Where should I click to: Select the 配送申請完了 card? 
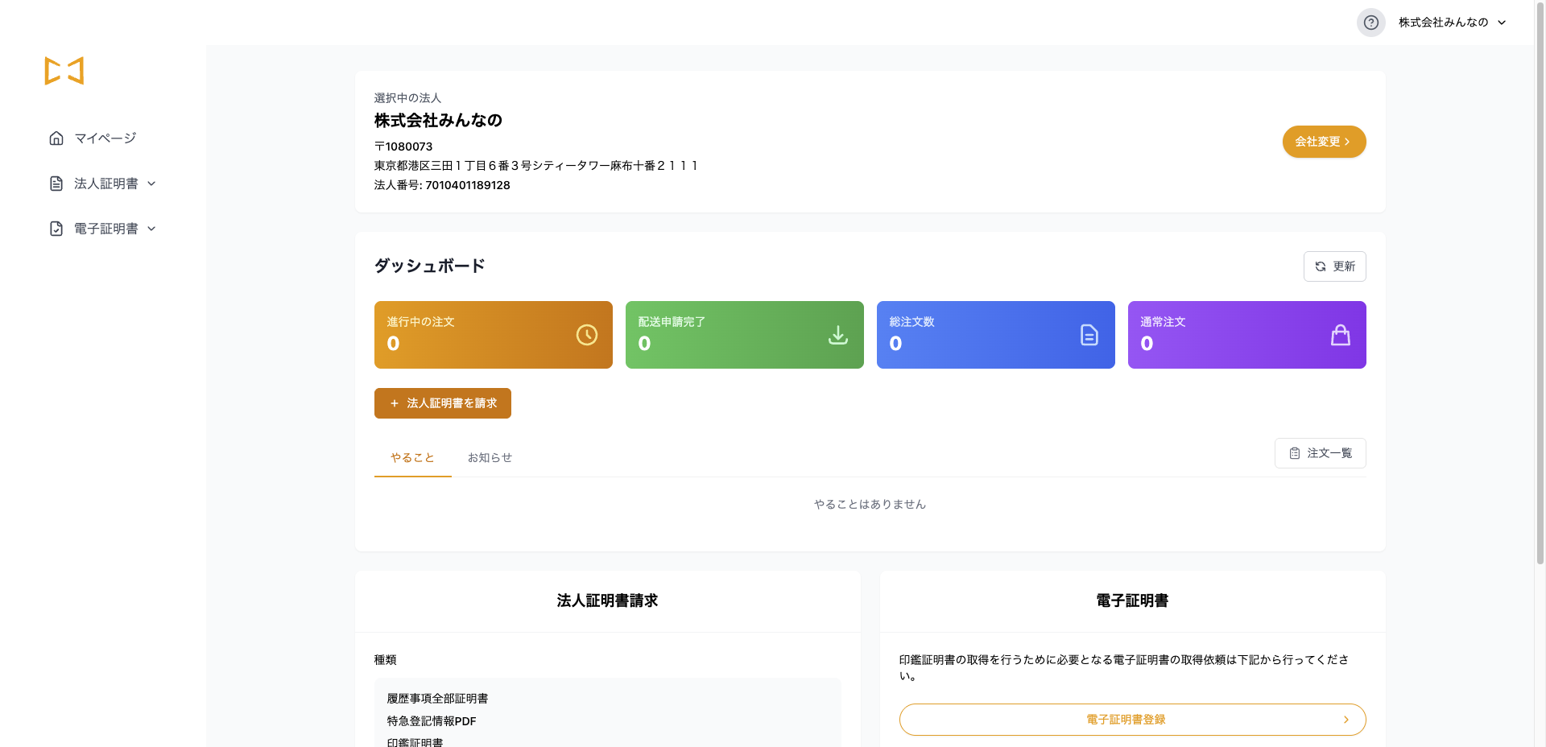pyautogui.click(x=745, y=335)
